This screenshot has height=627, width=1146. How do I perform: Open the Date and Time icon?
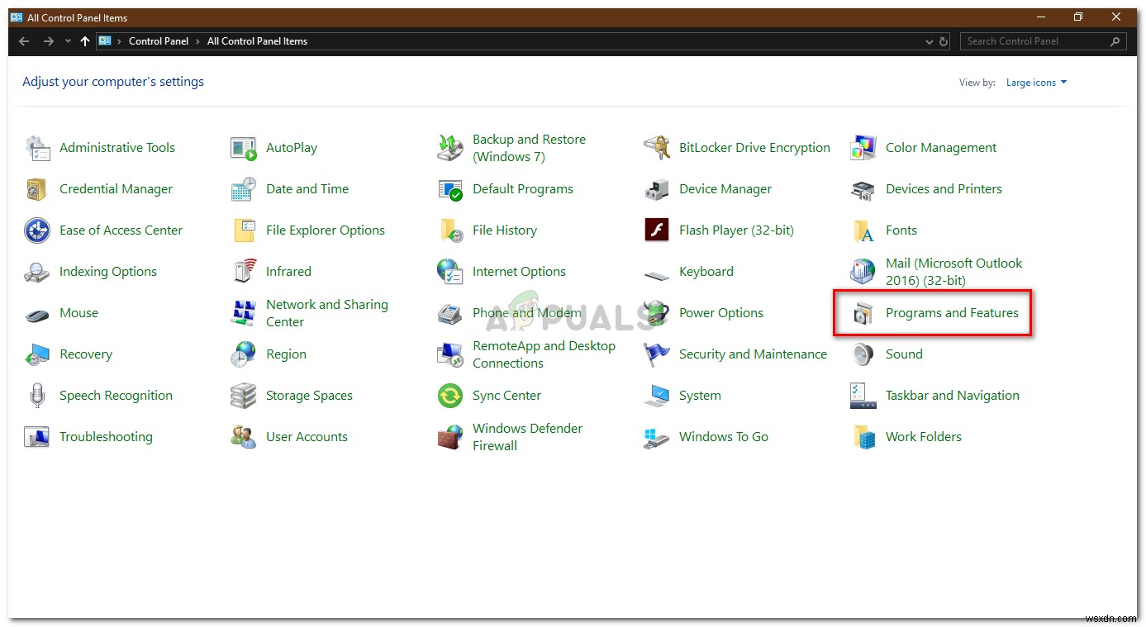(244, 189)
